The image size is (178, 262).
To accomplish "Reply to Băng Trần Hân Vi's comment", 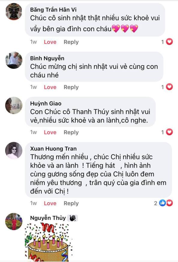I will 71,42.
